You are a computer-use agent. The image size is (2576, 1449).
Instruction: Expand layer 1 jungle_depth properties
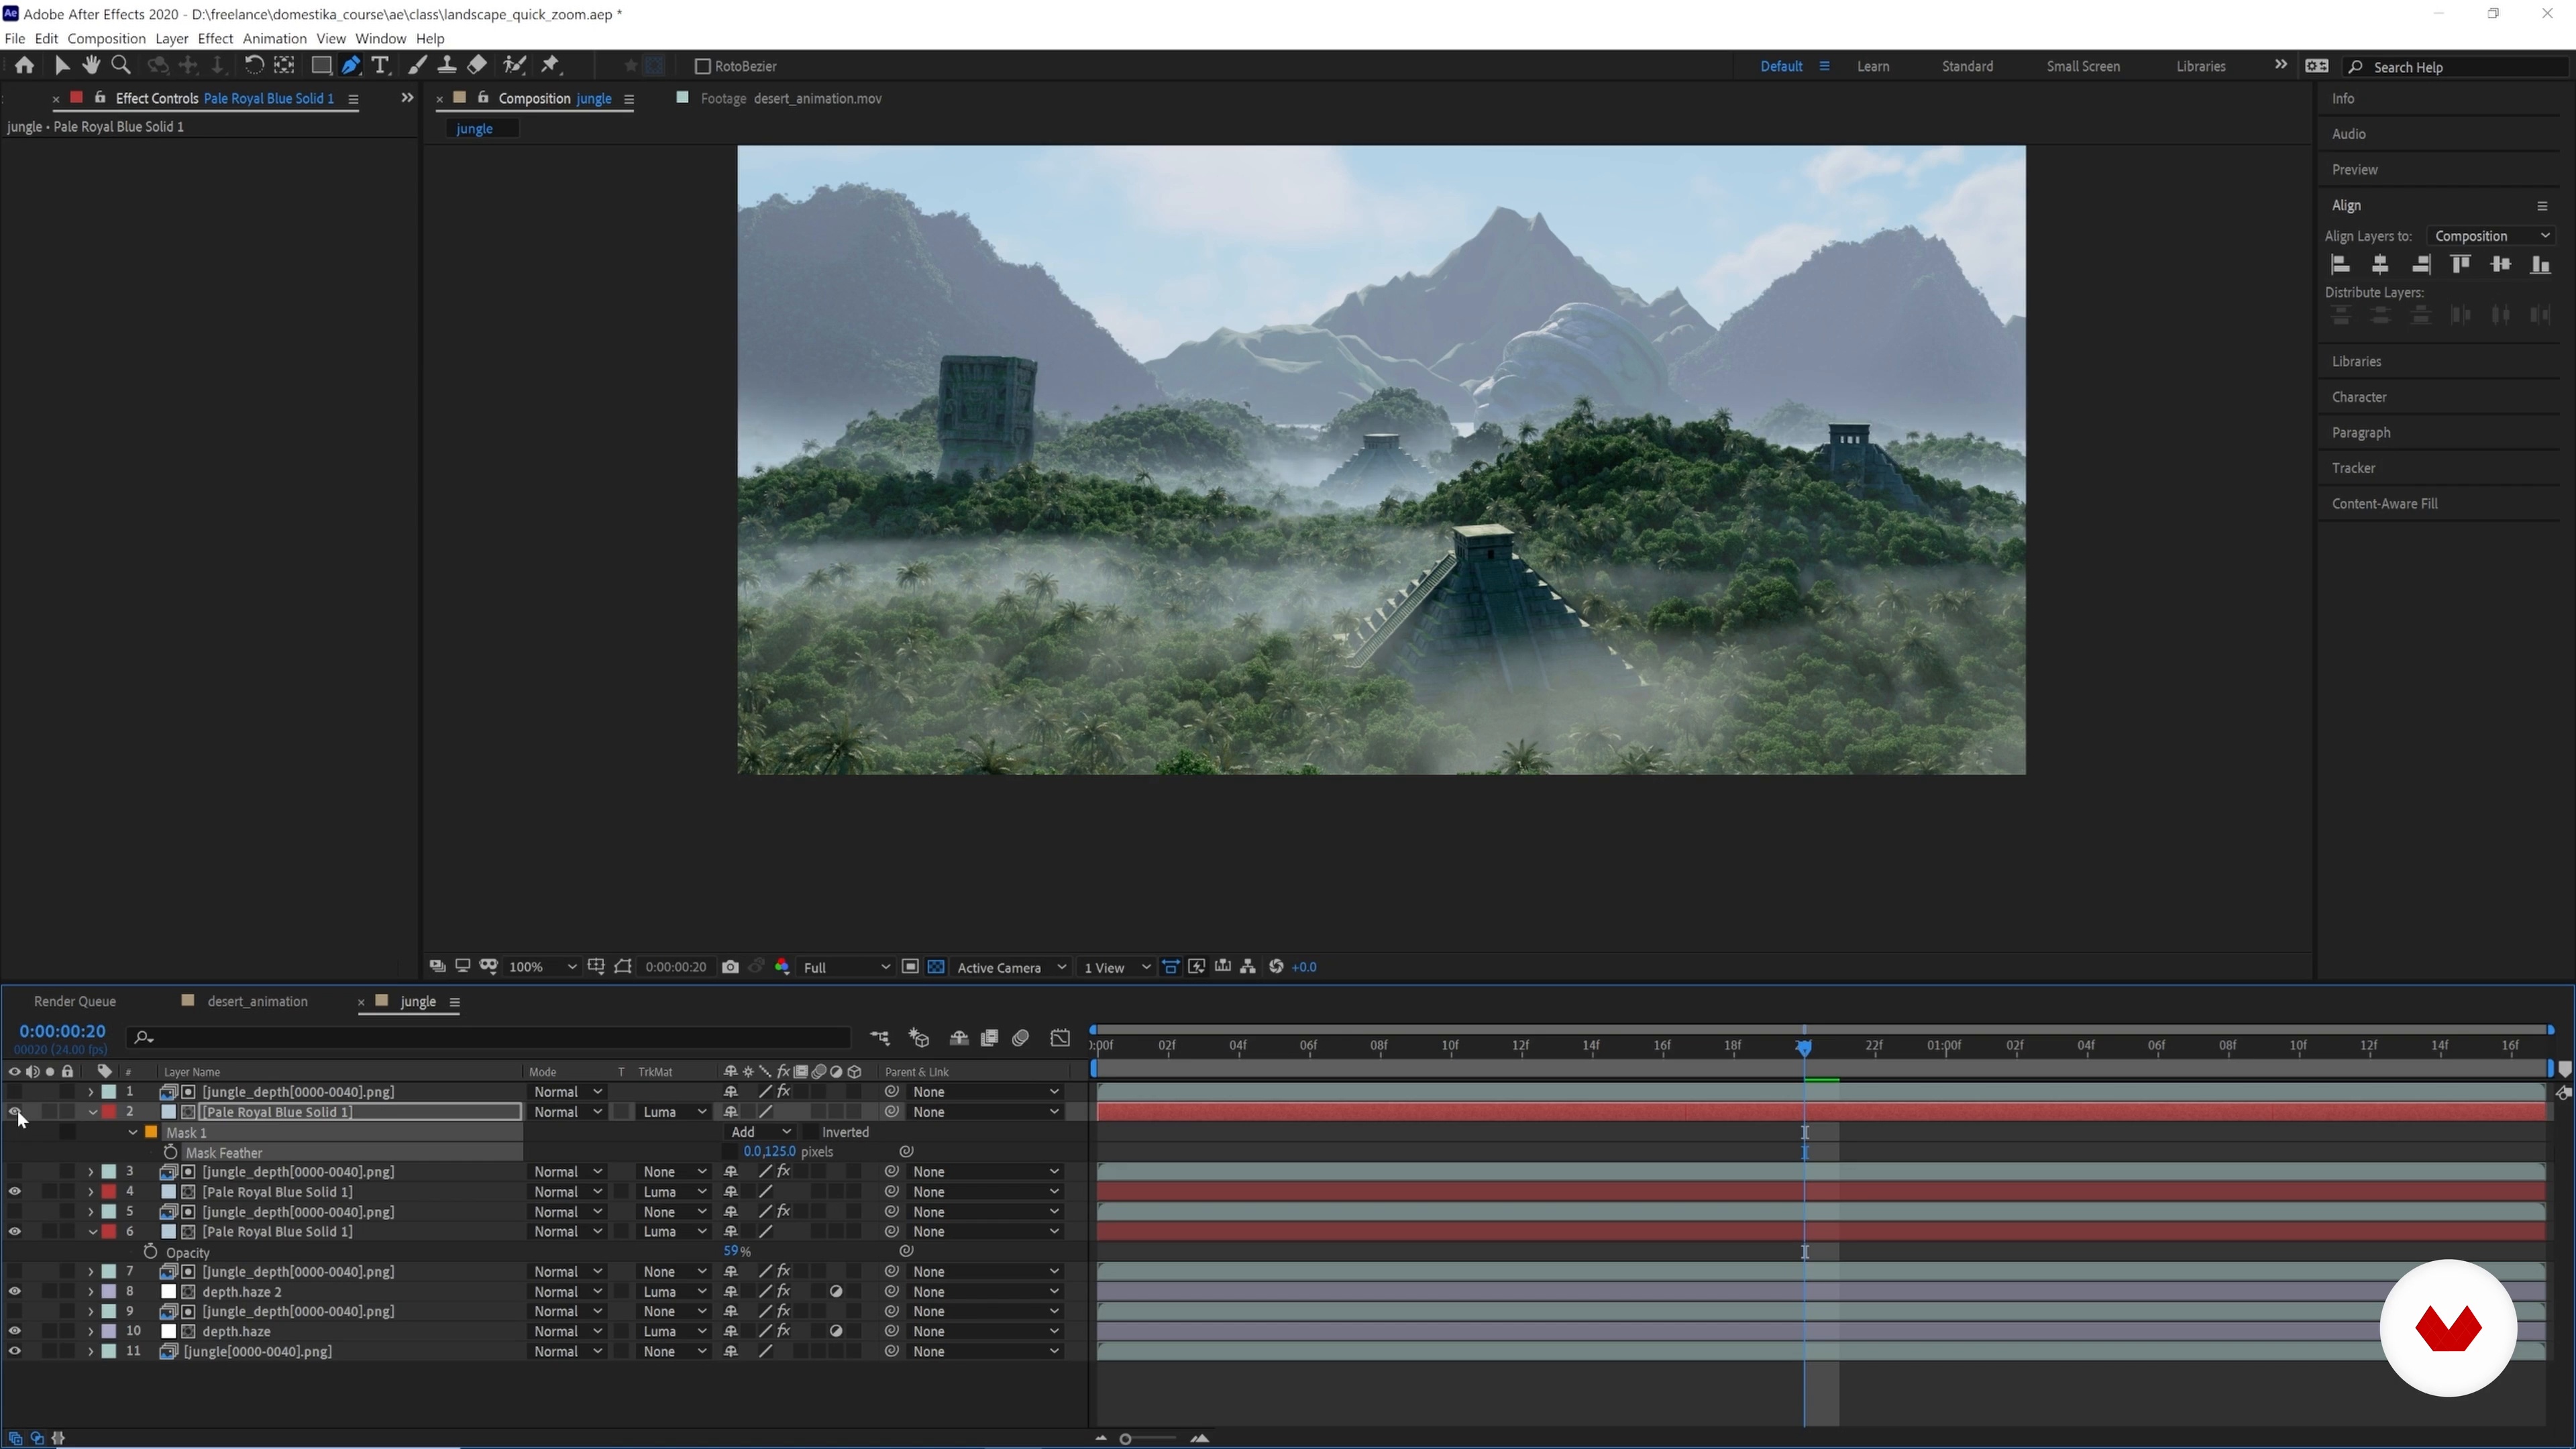(90, 1092)
